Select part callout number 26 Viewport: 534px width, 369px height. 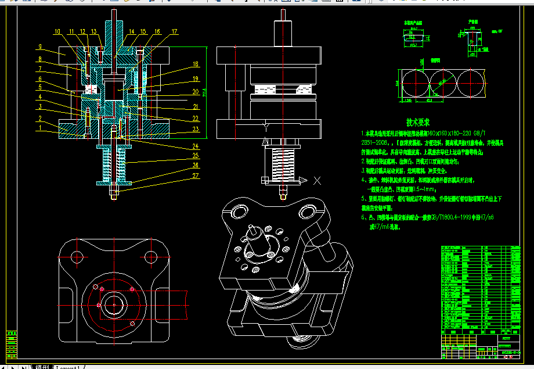point(196,165)
